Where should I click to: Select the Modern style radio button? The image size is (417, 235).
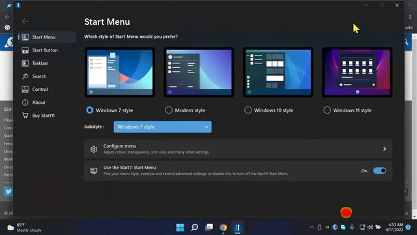pyautogui.click(x=169, y=110)
